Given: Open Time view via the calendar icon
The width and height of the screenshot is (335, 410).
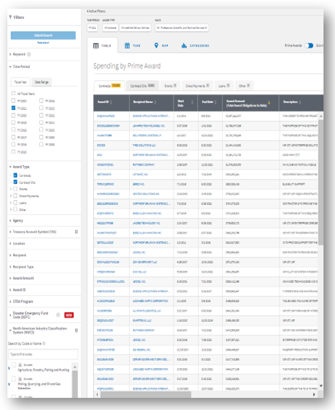Looking at the screenshot, I should (x=127, y=45).
